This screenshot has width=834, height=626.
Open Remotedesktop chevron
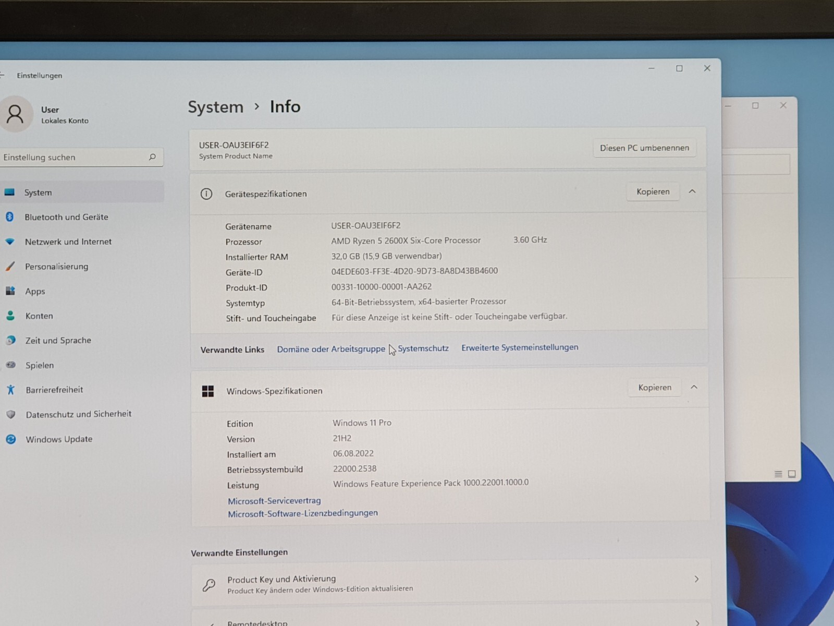697,622
